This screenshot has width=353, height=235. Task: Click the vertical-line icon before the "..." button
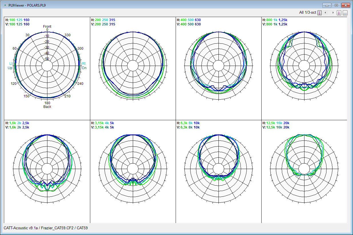339,13
